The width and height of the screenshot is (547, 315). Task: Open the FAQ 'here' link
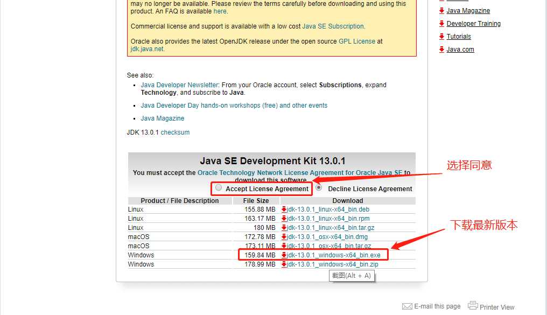pyautogui.click(x=220, y=11)
